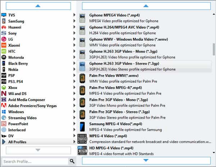The image size is (216, 167).
Task: Click the profile list scrollbar thumb
Action: [x=214, y=49]
